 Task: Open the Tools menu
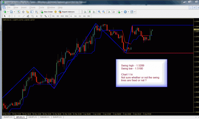coord(41,8)
